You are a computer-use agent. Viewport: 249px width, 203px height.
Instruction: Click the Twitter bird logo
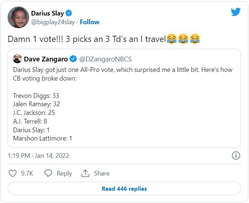click(x=236, y=12)
